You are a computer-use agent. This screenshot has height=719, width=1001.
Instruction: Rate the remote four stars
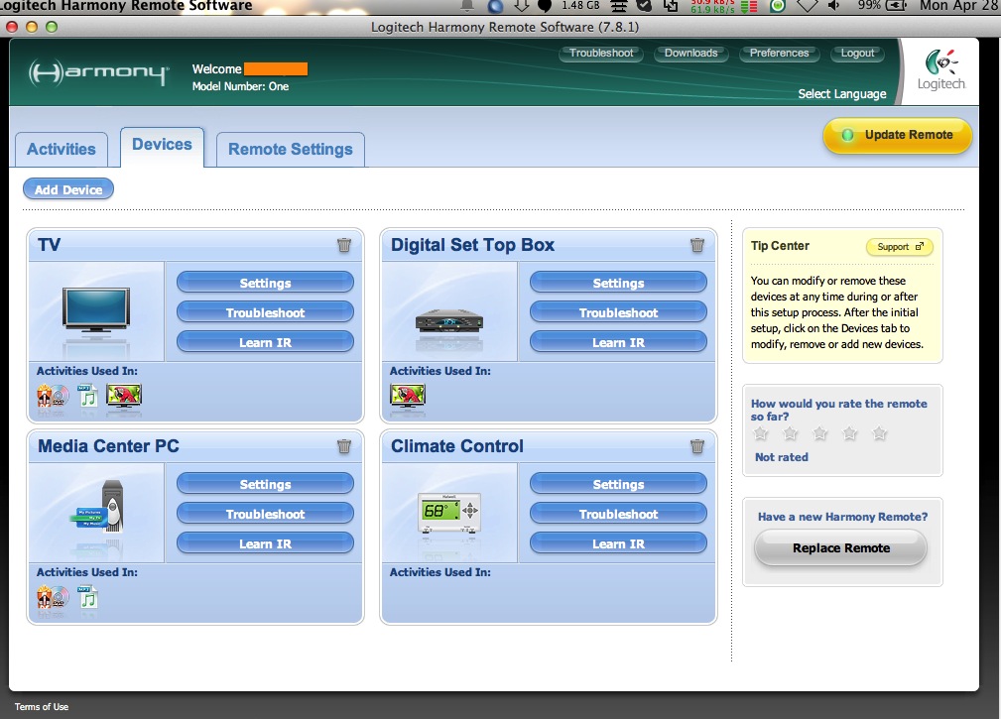(x=849, y=433)
